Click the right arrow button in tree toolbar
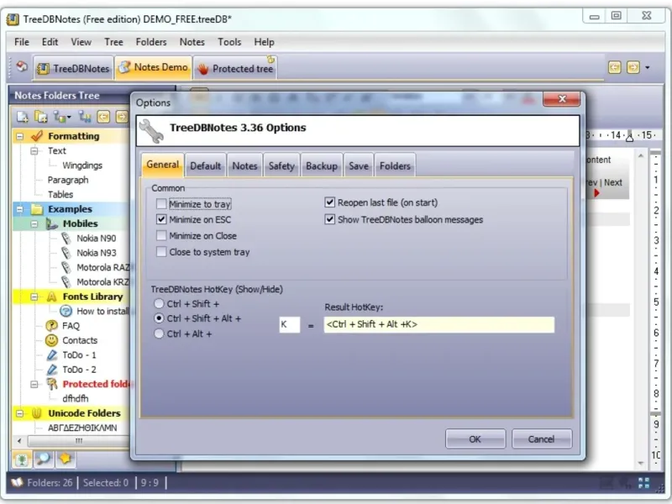This screenshot has width=672, height=504. pyautogui.click(x=122, y=117)
